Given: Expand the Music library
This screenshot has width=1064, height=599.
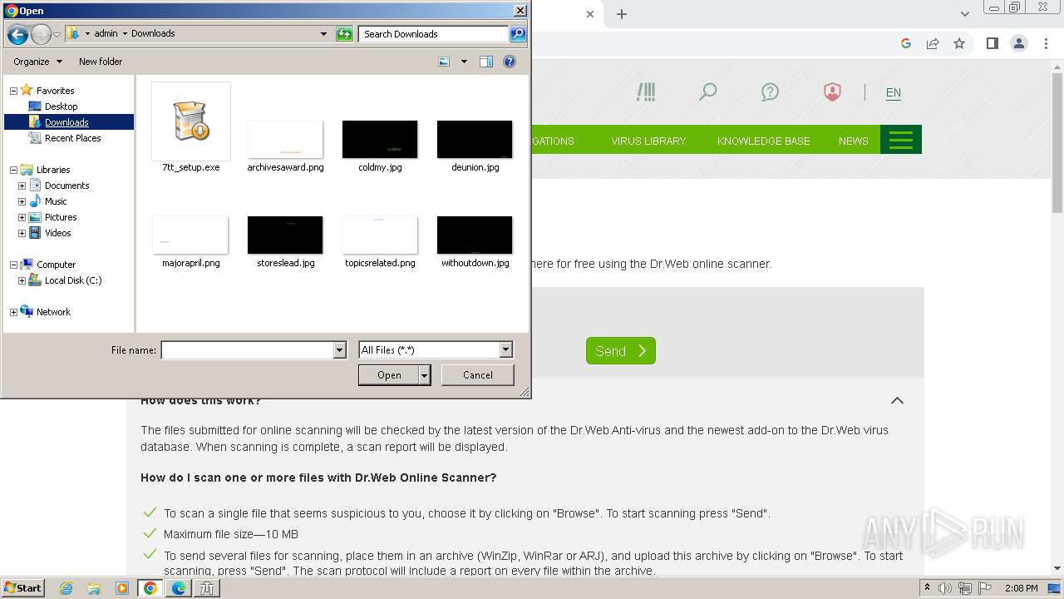Looking at the screenshot, I should click(x=22, y=201).
